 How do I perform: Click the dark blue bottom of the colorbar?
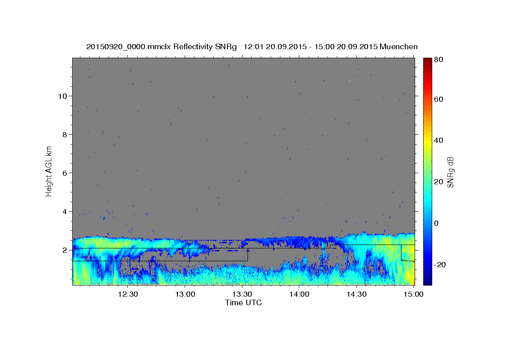[x=427, y=280]
